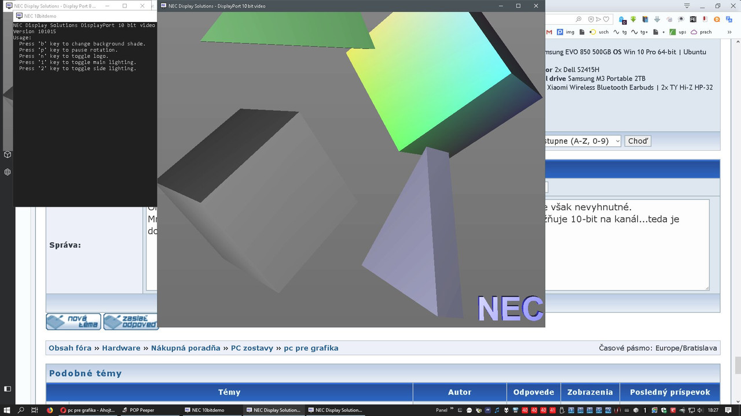Switch to NEC 10bitdemo taskbar item
The height and width of the screenshot is (416, 741).
211,410
